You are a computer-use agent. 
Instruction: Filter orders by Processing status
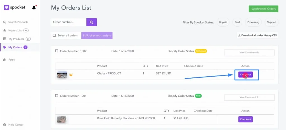click(253, 22)
